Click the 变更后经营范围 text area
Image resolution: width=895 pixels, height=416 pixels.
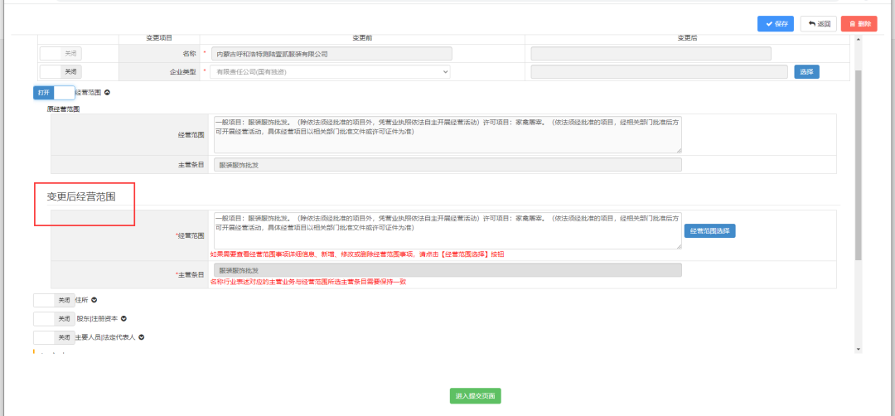[447, 230]
